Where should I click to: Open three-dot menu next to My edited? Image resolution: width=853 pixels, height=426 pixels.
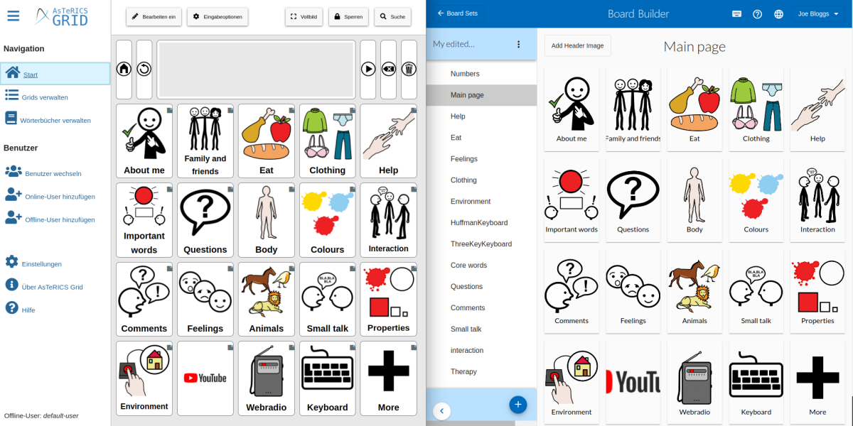point(518,44)
